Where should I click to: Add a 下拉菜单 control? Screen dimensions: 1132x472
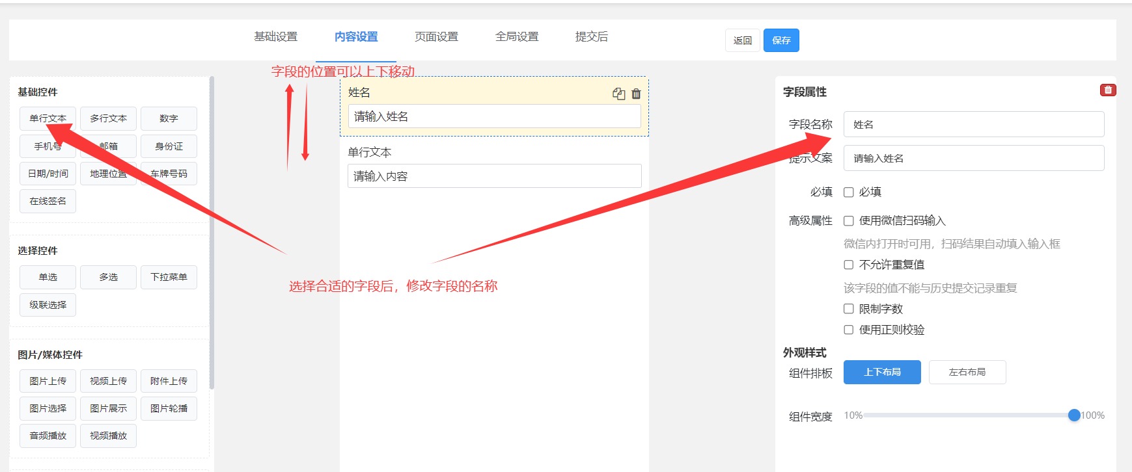coord(169,278)
